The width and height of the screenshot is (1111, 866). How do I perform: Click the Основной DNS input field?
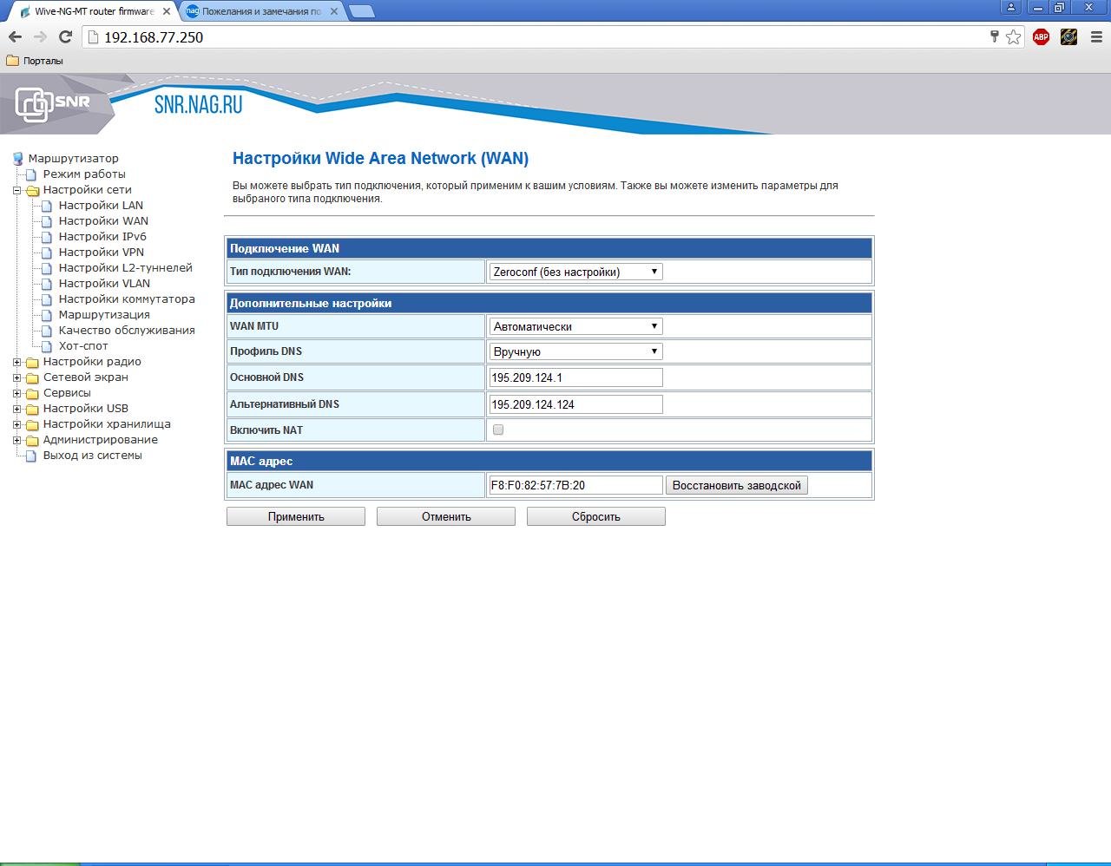[575, 377]
